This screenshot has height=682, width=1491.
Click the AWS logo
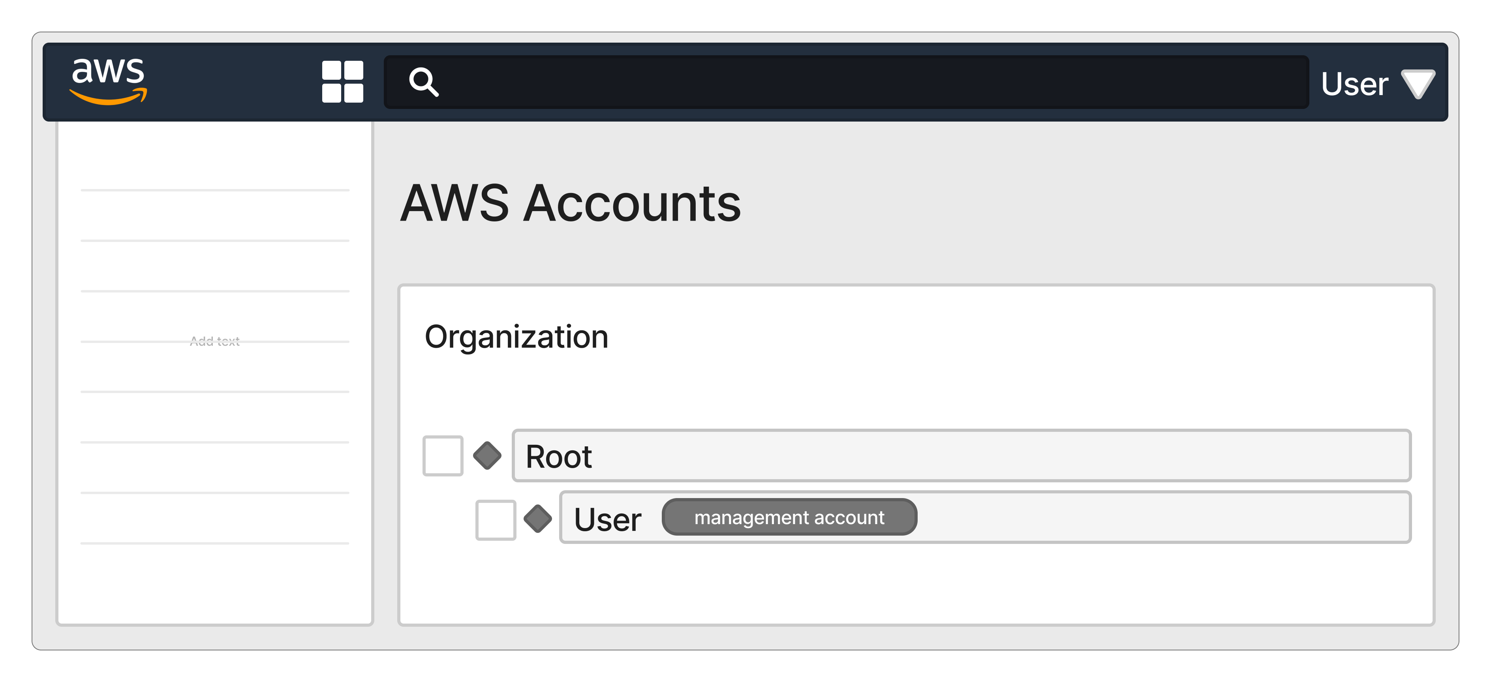(108, 82)
